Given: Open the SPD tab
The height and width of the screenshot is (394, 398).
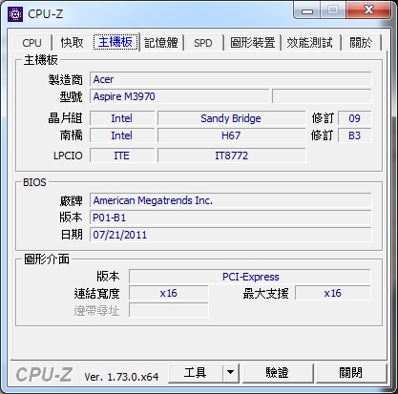Looking at the screenshot, I should [x=203, y=43].
